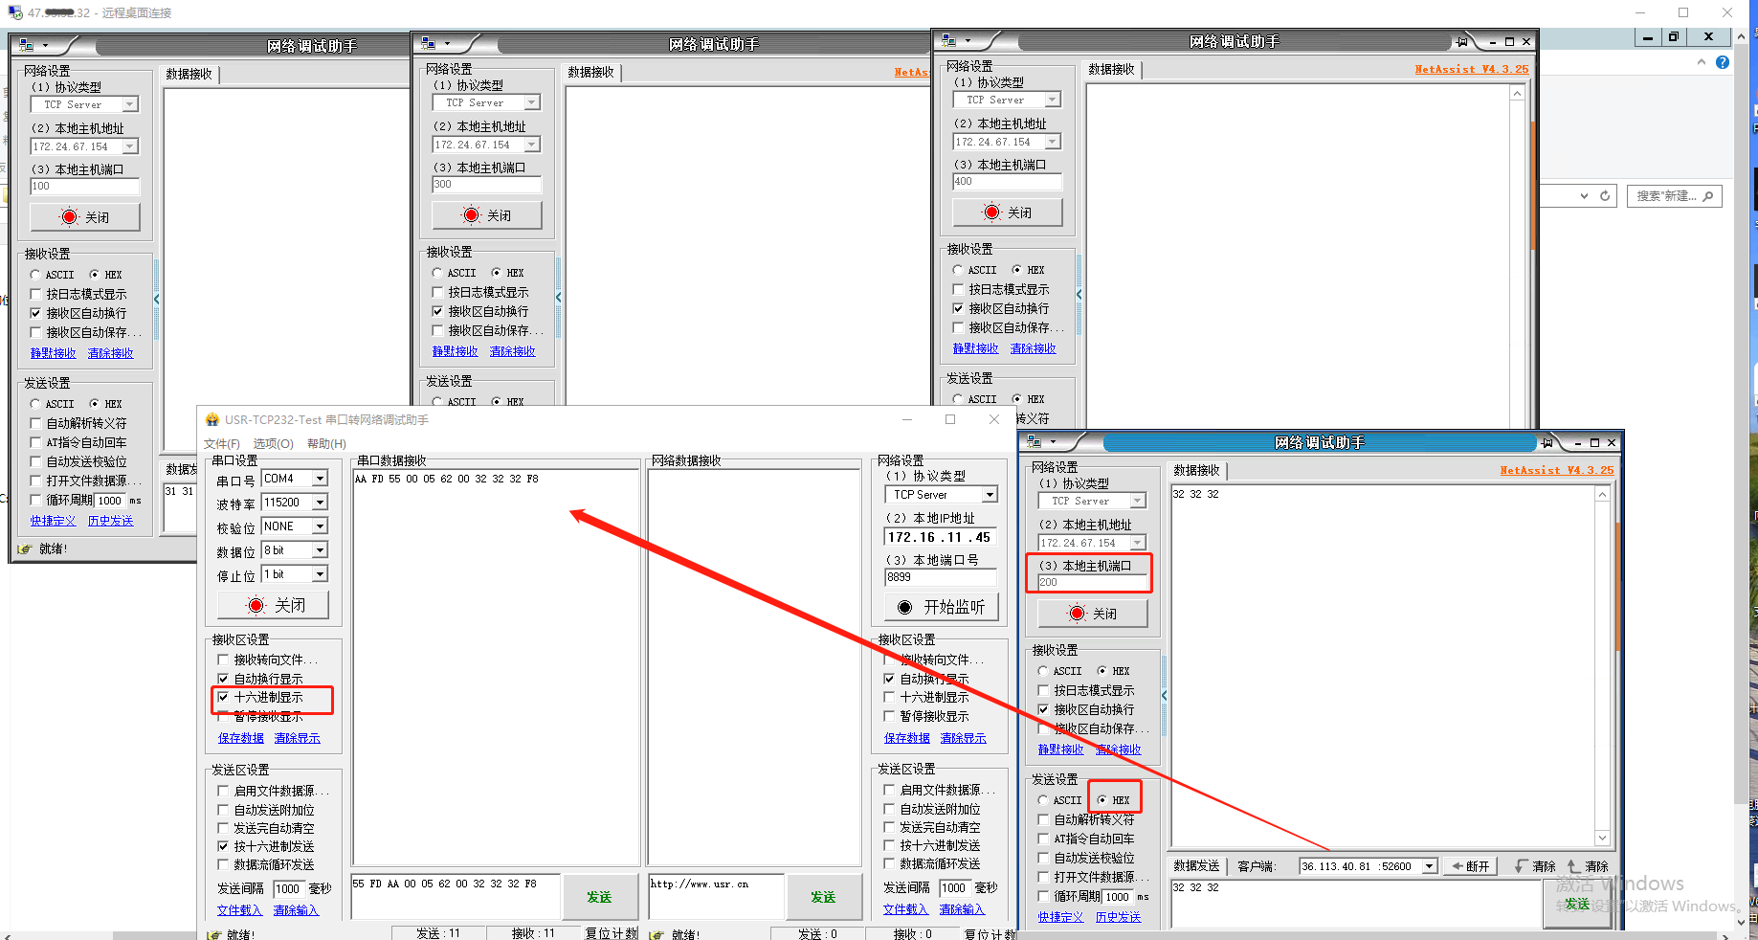The image size is (1758, 940).
Task: Toggle 按日志模式显示 in port 400 NetAssist window
Action: click(x=959, y=289)
